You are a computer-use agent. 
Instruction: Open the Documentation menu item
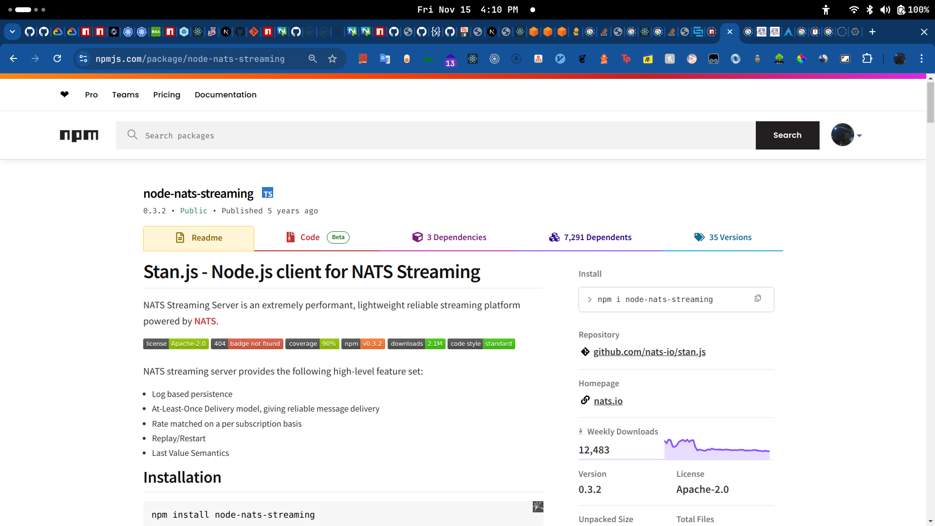click(x=225, y=94)
